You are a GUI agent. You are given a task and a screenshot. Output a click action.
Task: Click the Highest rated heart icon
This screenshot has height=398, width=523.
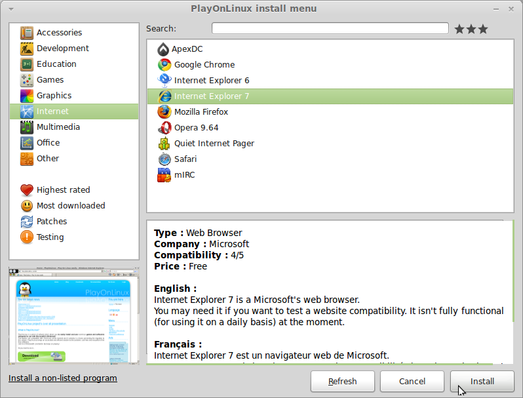27,190
